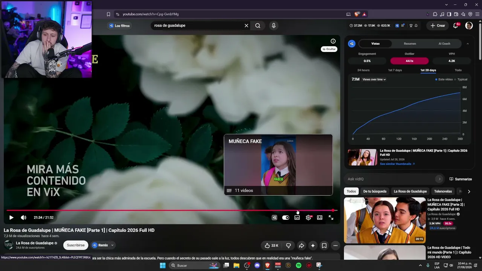Select the 1st 7 days range
Image resolution: width=482 pixels, height=271 pixels.
pyautogui.click(x=395, y=70)
